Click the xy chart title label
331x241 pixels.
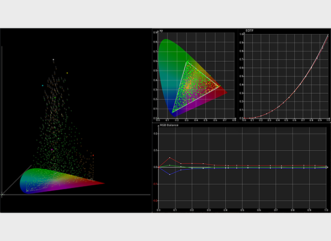pos(161,30)
